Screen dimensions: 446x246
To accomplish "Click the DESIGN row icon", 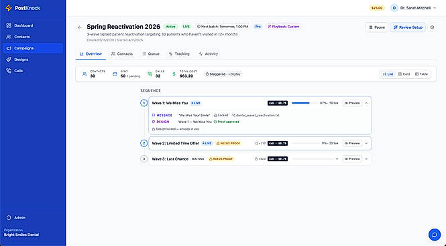I will pyautogui.click(x=154, y=122).
